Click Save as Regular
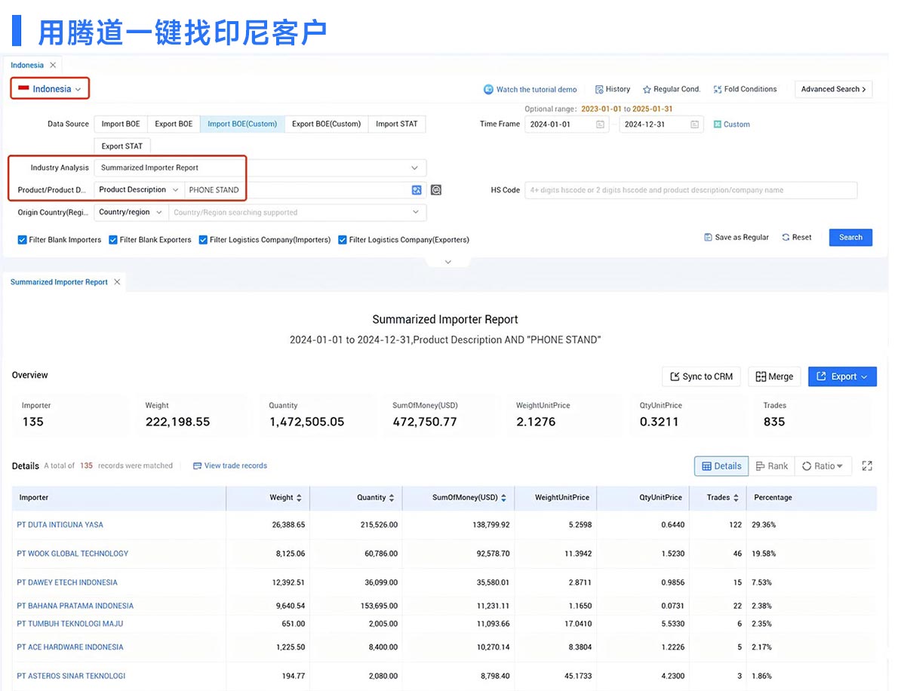 coord(737,237)
